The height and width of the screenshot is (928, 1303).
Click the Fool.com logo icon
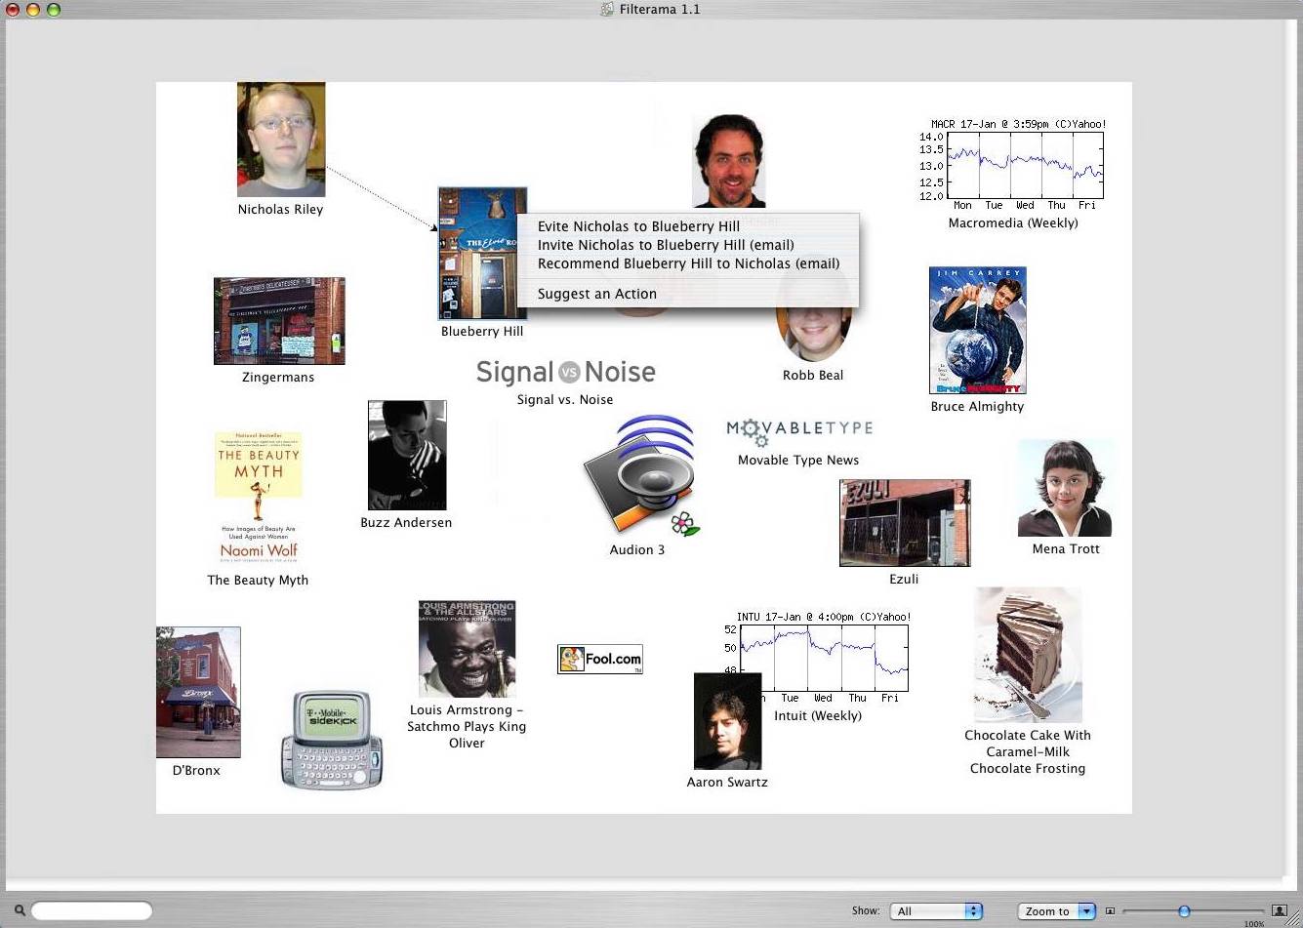coord(599,660)
